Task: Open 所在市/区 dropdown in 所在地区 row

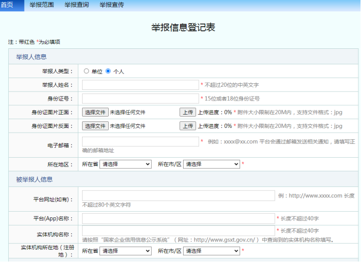Action: click(211, 164)
